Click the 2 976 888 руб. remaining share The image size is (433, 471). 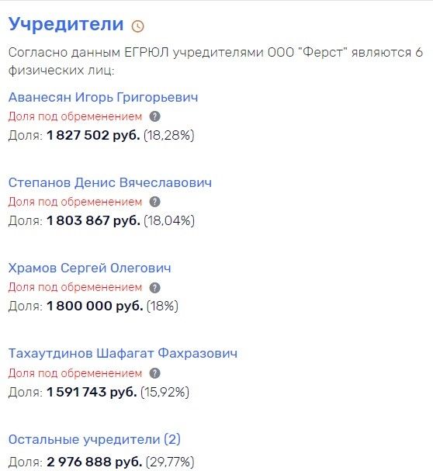coord(95,462)
